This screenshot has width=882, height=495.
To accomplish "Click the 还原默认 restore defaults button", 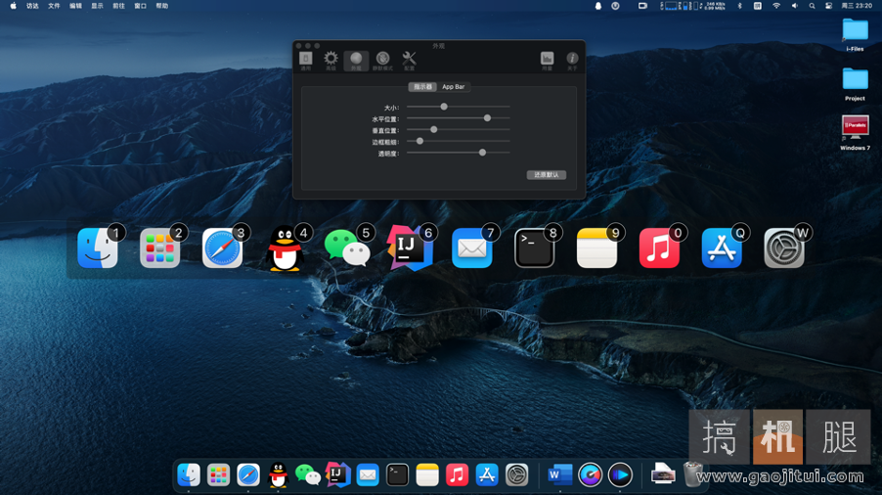I will 547,175.
